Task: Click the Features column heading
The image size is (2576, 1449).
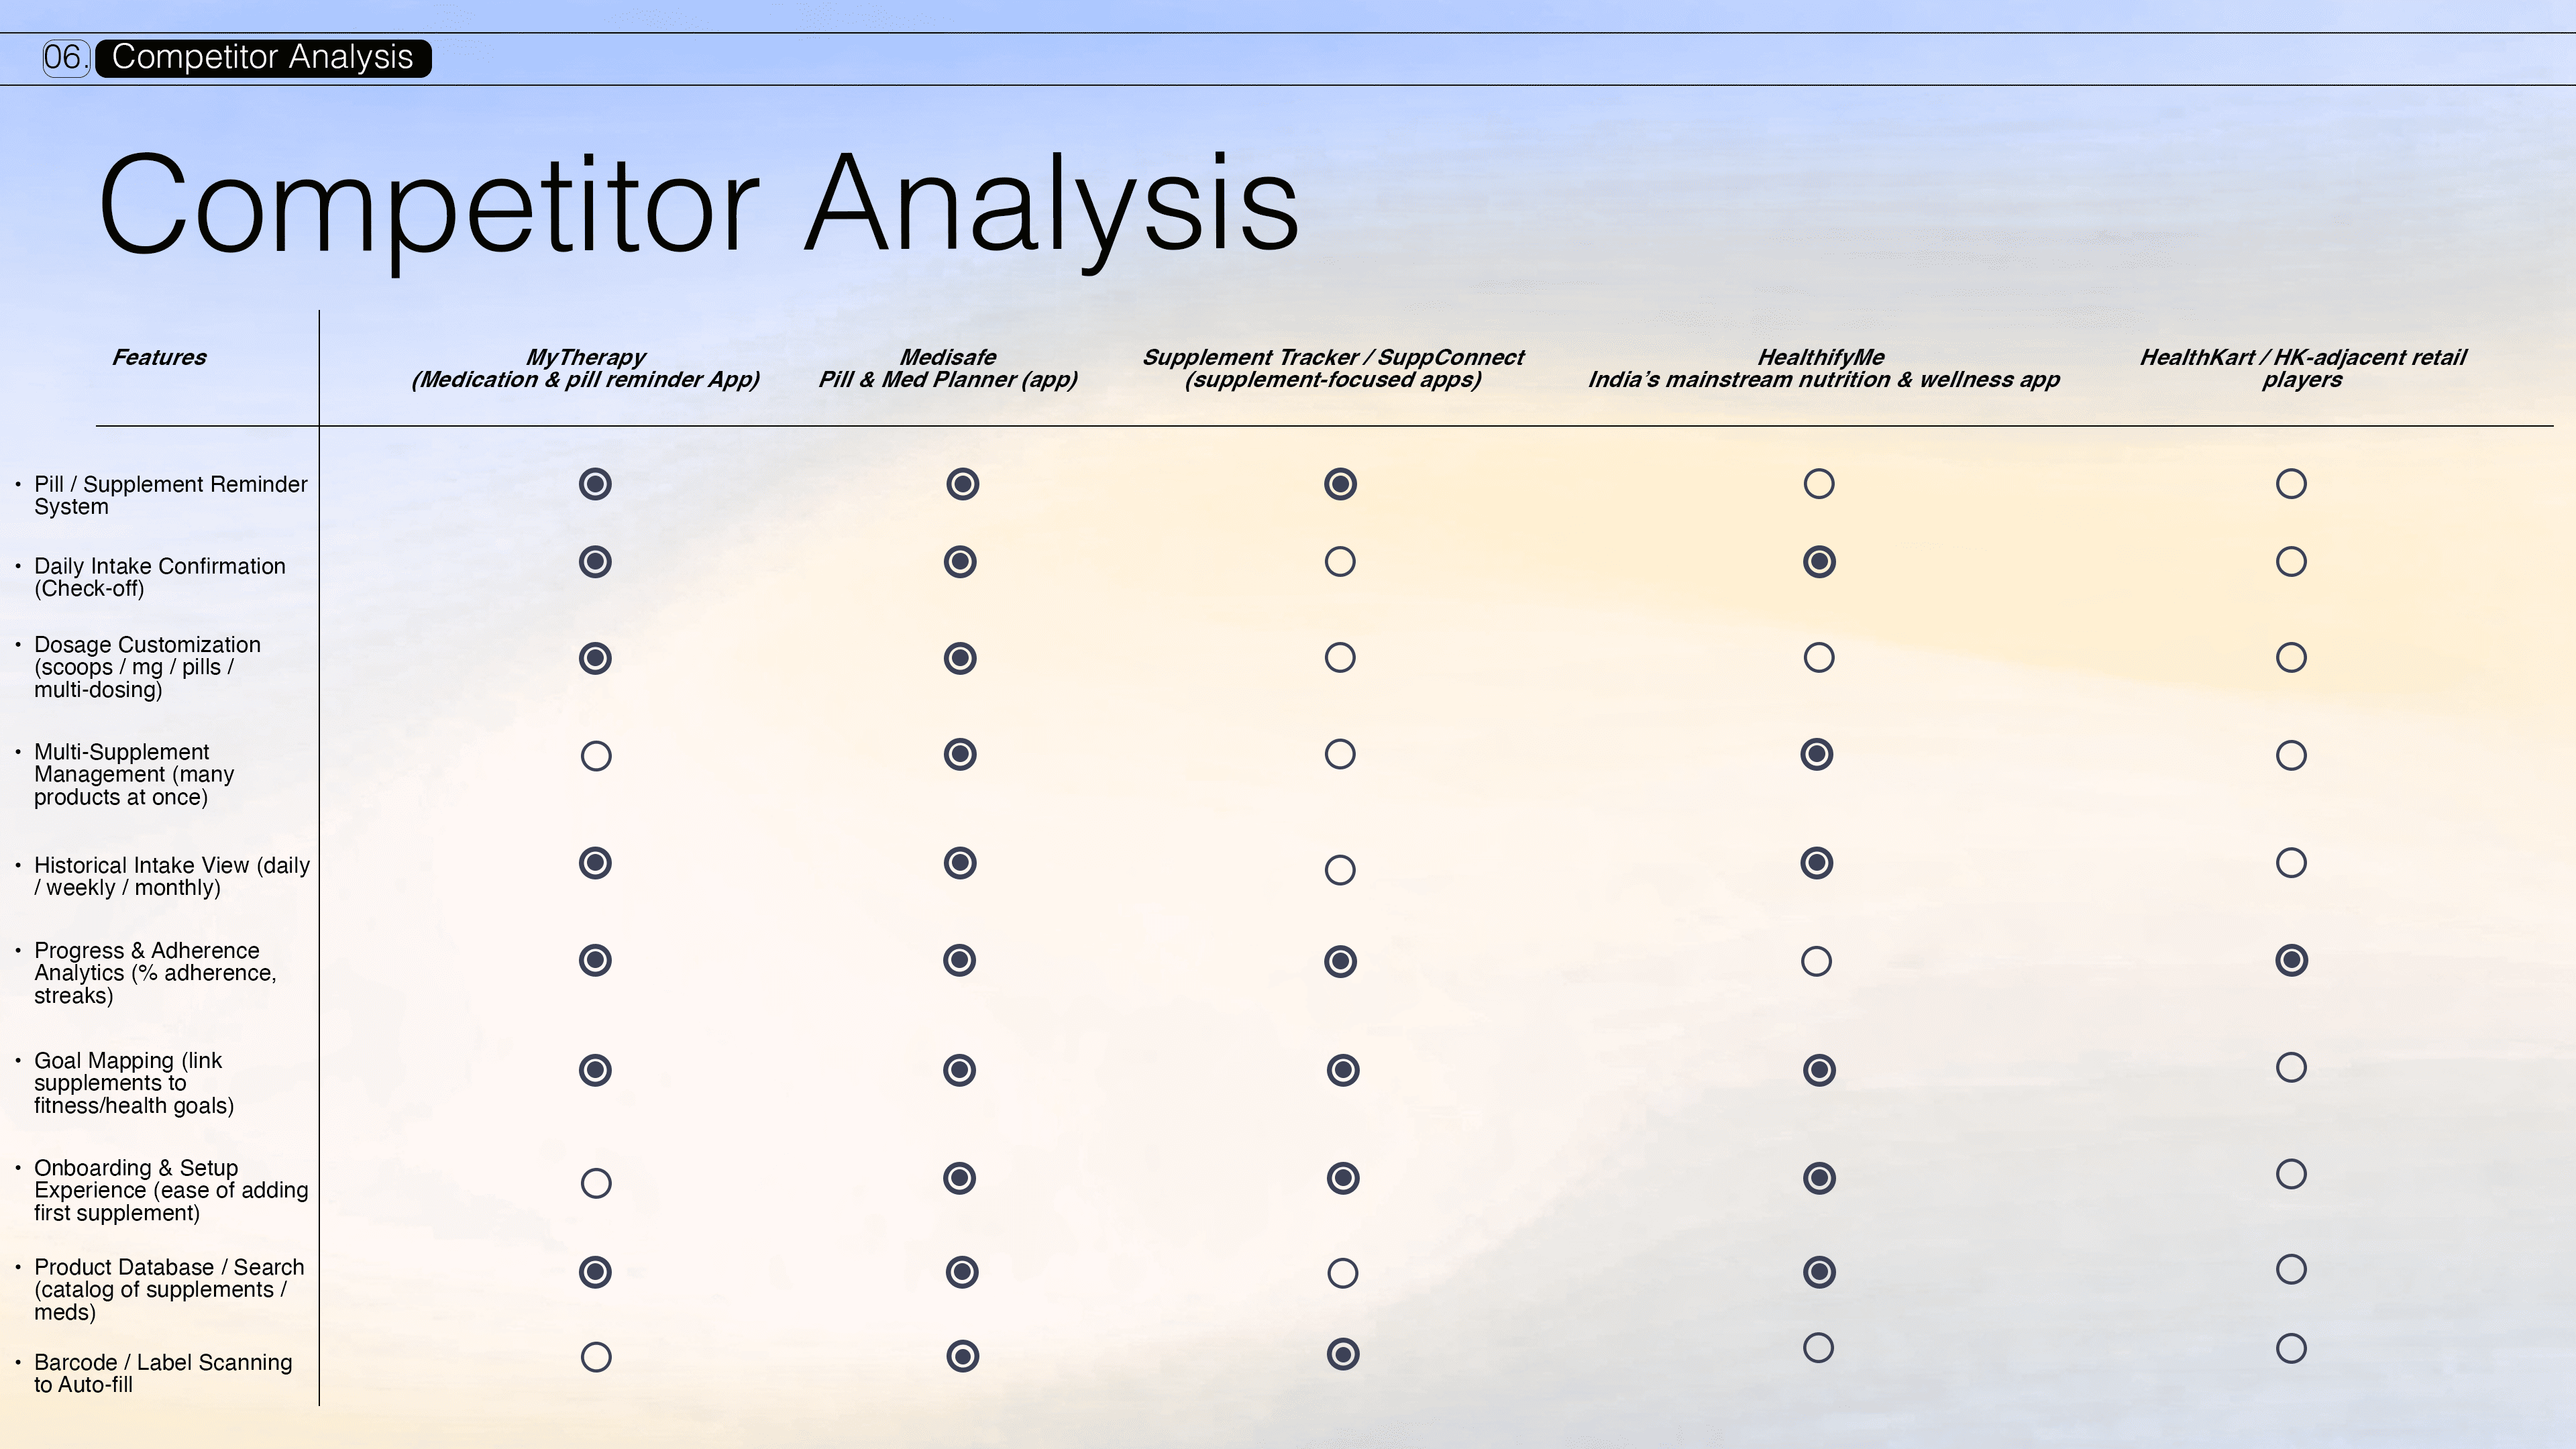Action: click(159, 357)
